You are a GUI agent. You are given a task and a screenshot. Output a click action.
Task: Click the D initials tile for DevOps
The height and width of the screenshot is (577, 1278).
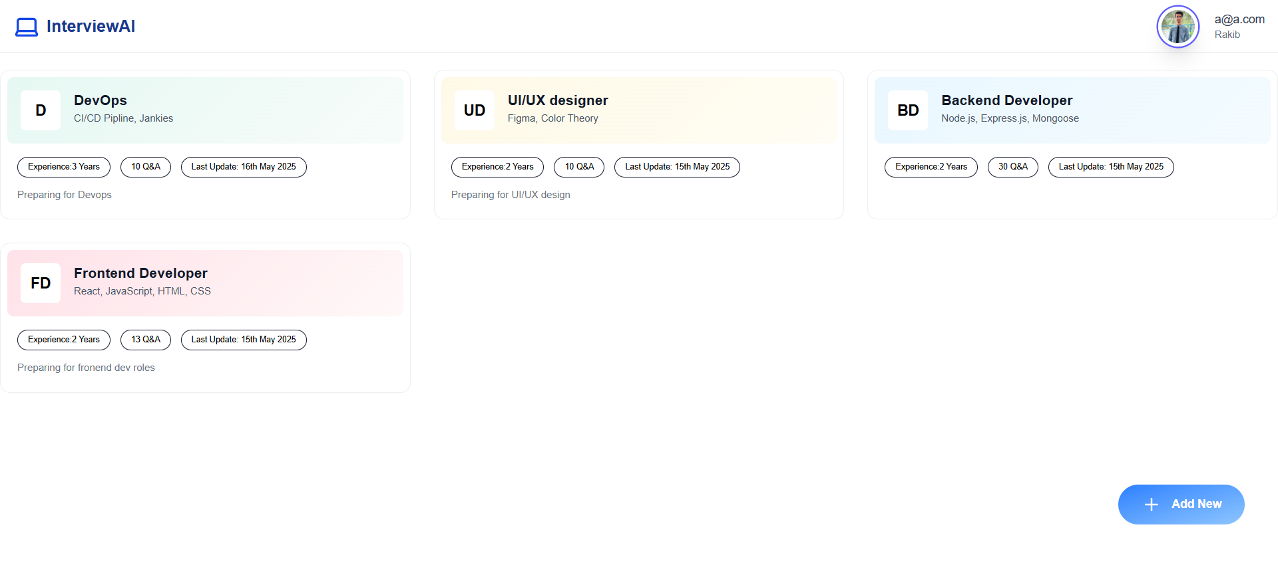pyautogui.click(x=41, y=110)
